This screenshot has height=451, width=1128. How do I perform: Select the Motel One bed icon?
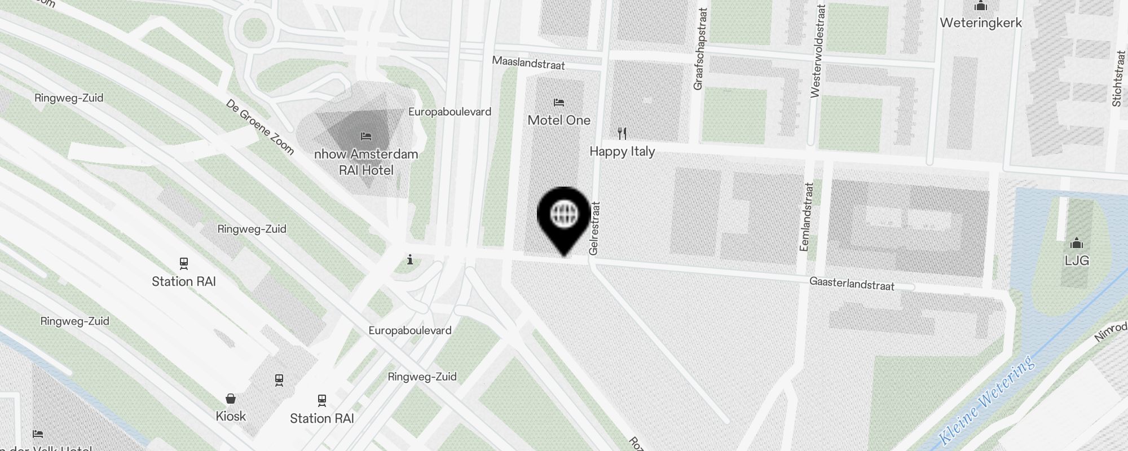coord(559,103)
